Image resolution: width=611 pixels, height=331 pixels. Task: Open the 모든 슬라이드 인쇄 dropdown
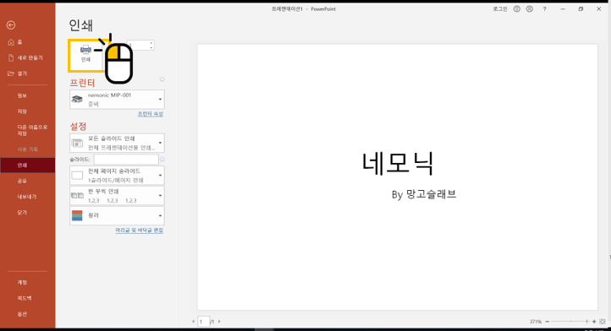tap(117, 143)
